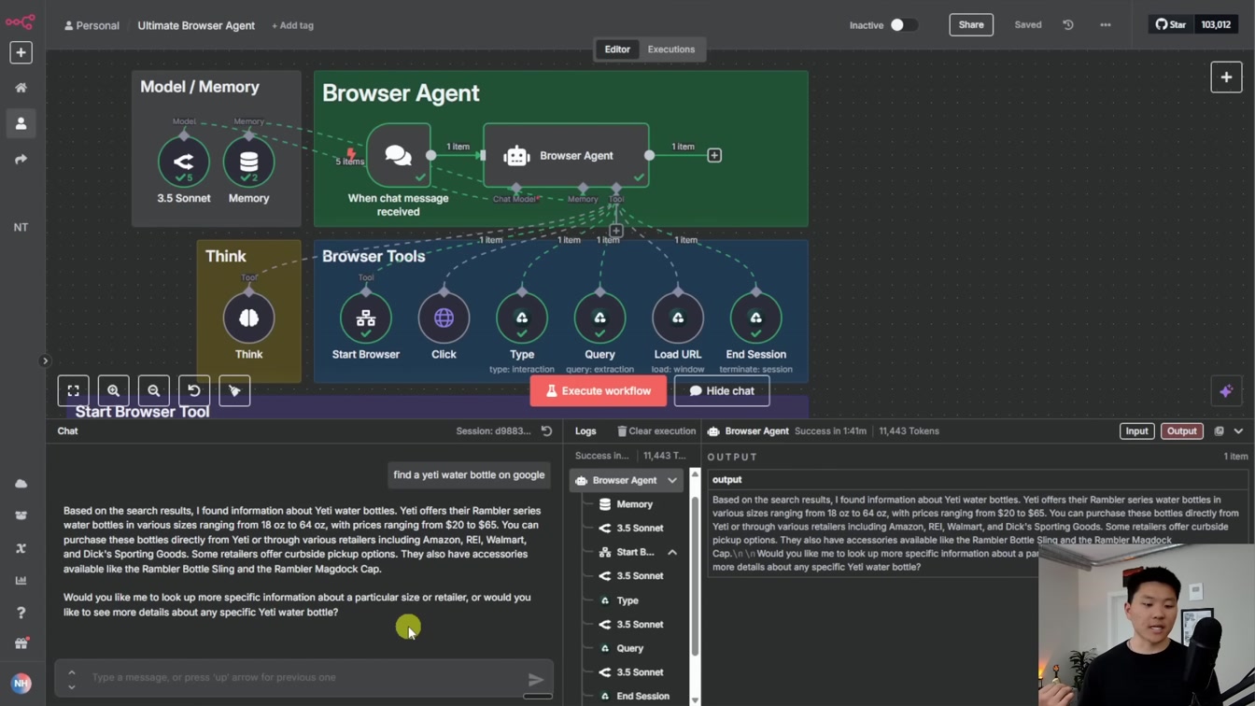Select the Type tool node
Image resolution: width=1255 pixels, height=706 pixels.
pyautogui.click(x=522, y=318)
